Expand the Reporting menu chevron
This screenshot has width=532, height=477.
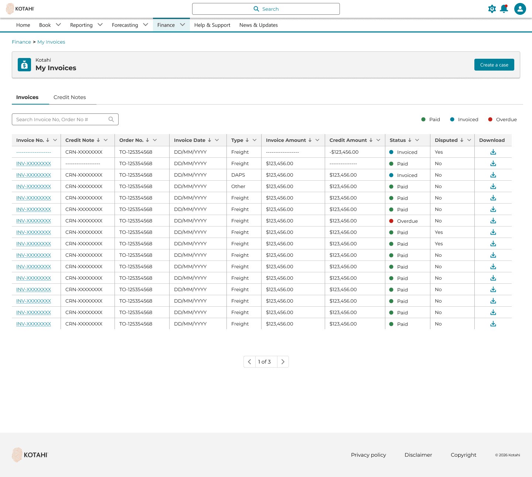pyautogui.click(x=100, y=25)
